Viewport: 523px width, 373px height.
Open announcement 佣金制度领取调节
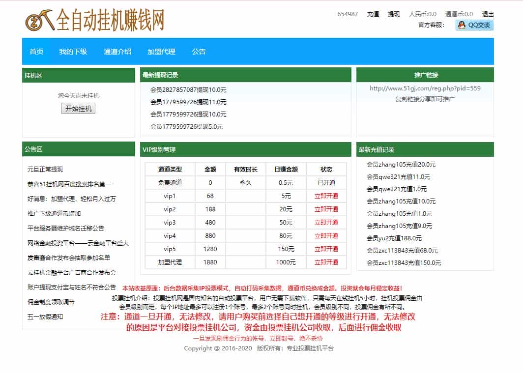coord(51,302)
